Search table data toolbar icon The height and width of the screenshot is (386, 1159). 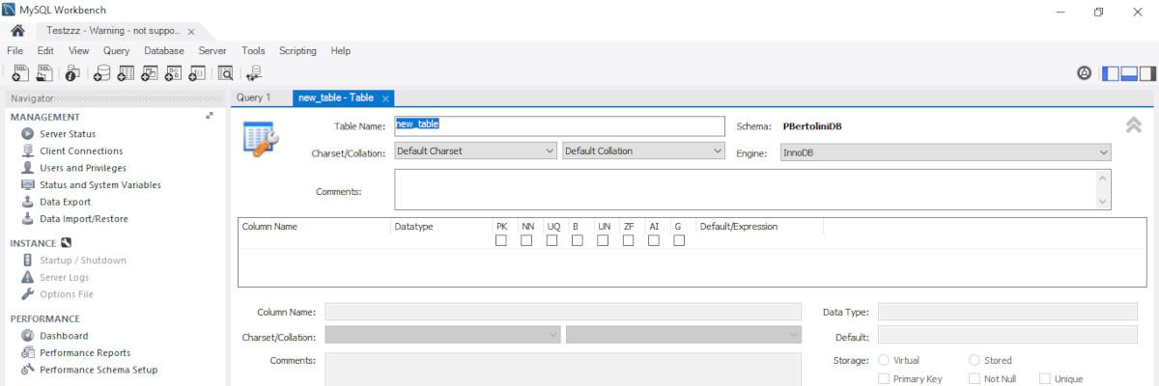click(x=225, y=72)
